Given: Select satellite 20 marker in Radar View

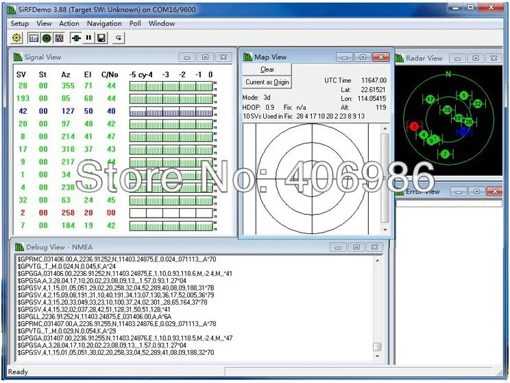Looking at the screenshot, I should (469, 121).
